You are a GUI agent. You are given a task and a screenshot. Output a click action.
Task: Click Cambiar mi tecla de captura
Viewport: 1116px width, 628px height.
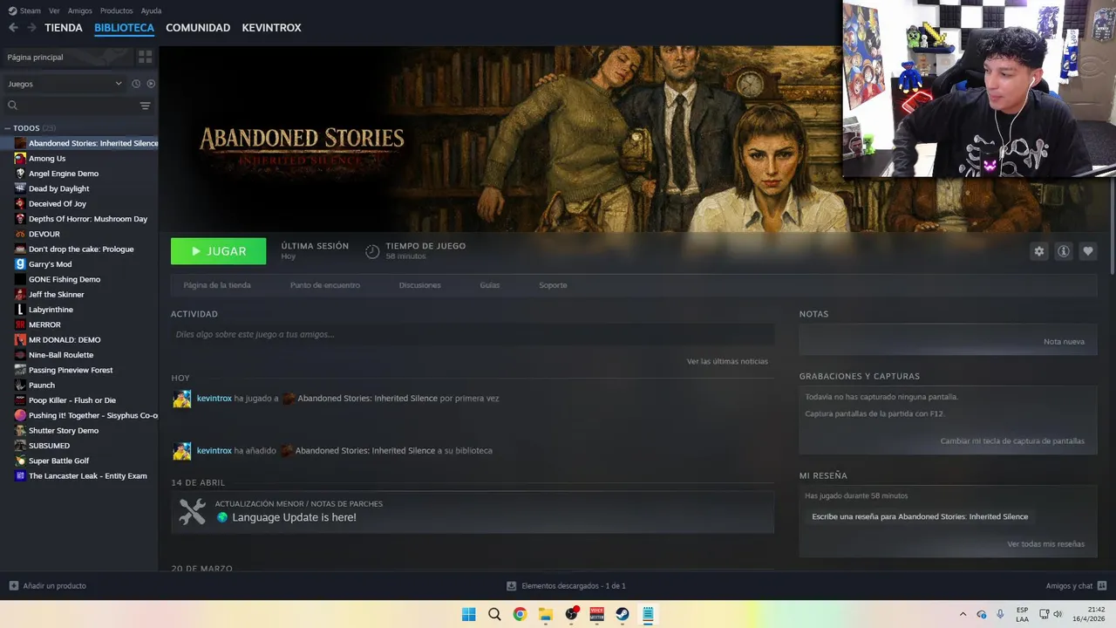(x=1012, y=441)
